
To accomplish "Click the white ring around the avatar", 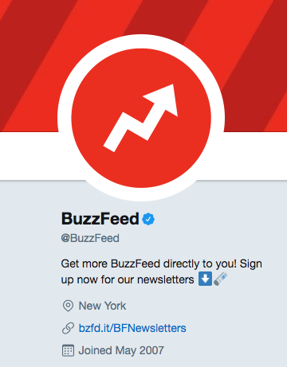I will pyautogui.click(x=141, y=41).
